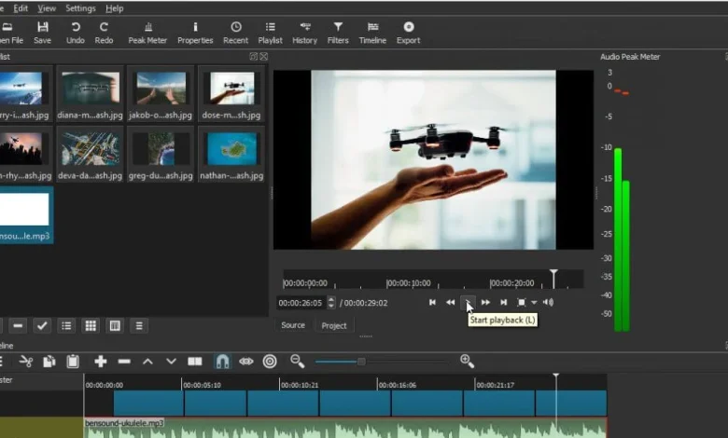Open the player zoom dropdown arrow
This screenshot has width=728, height=438.
tap(534, 303)
